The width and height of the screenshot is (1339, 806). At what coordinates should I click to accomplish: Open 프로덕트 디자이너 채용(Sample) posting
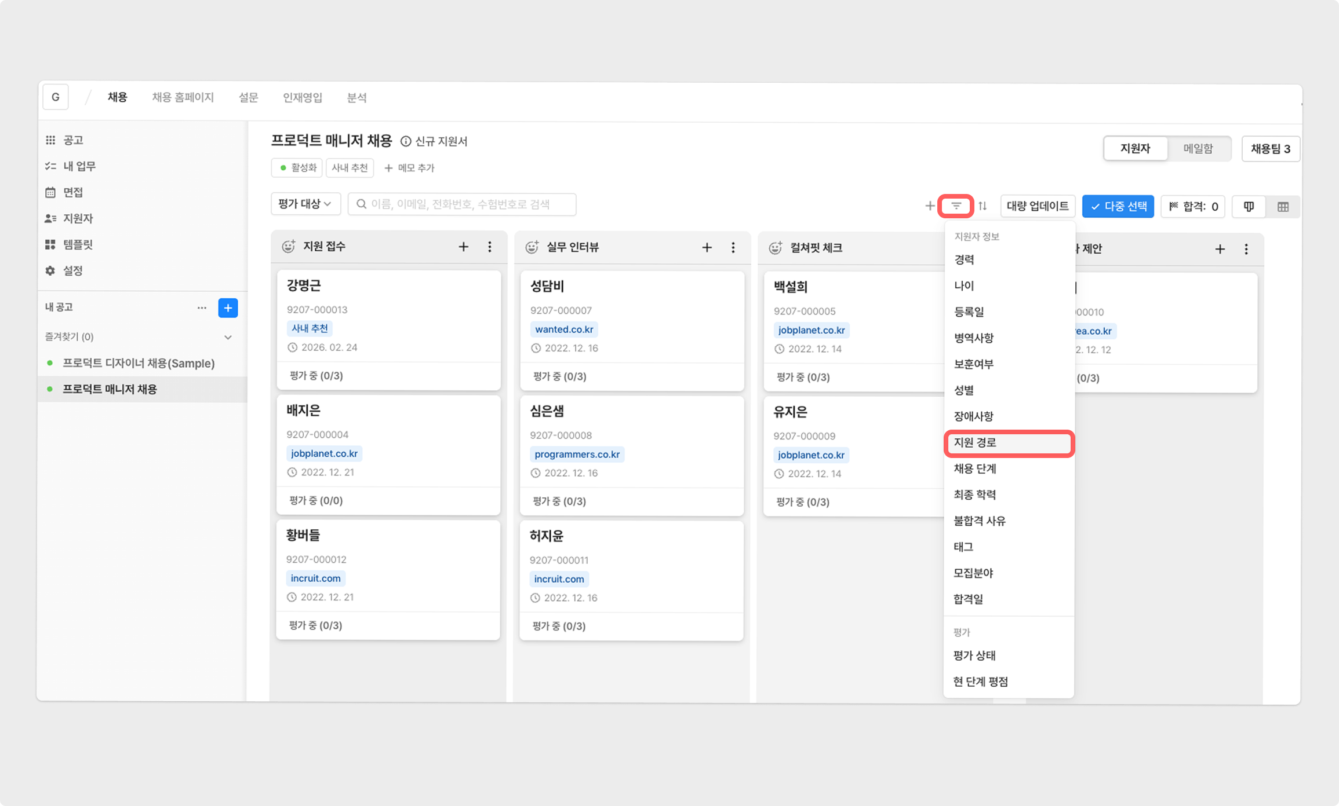tap(139, 363)
